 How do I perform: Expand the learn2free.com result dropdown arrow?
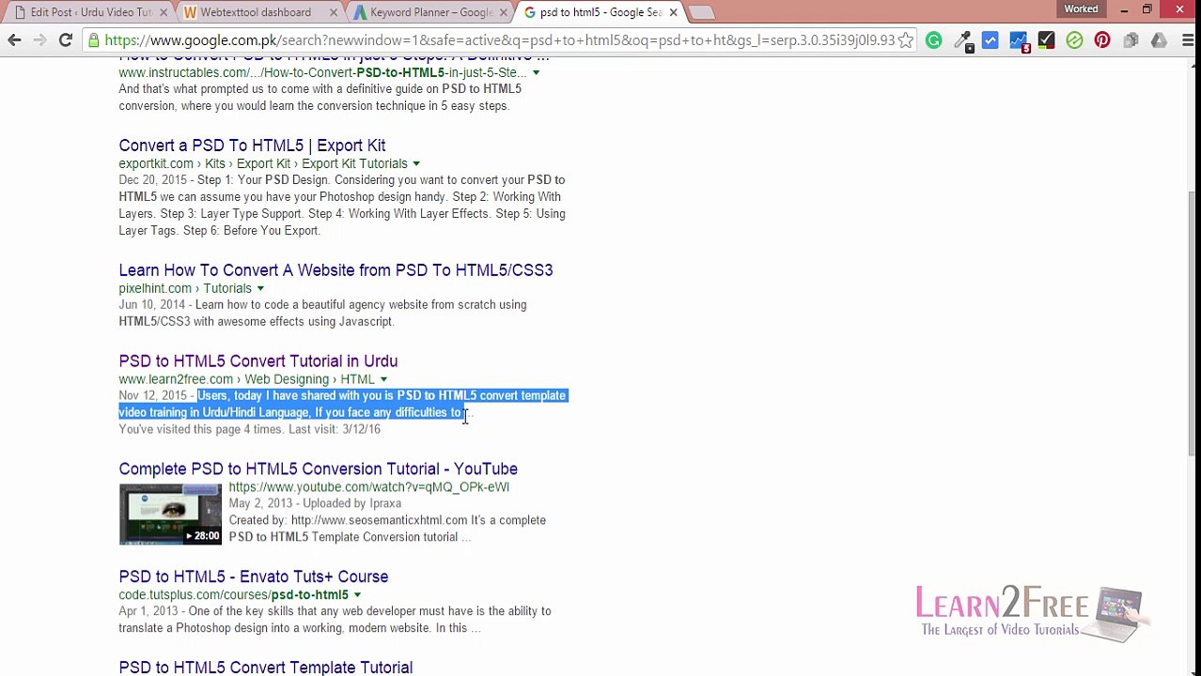(383, 380)
